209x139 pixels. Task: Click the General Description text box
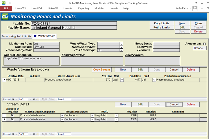31,61
